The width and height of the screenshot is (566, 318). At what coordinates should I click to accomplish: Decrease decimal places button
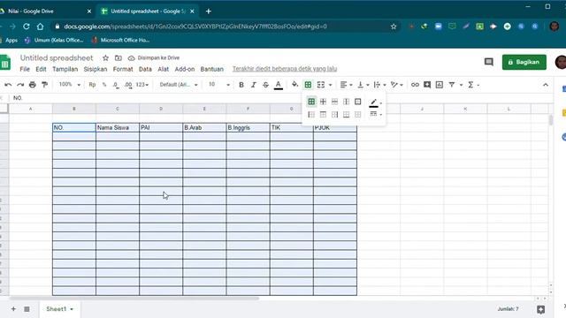click(116, 85)
